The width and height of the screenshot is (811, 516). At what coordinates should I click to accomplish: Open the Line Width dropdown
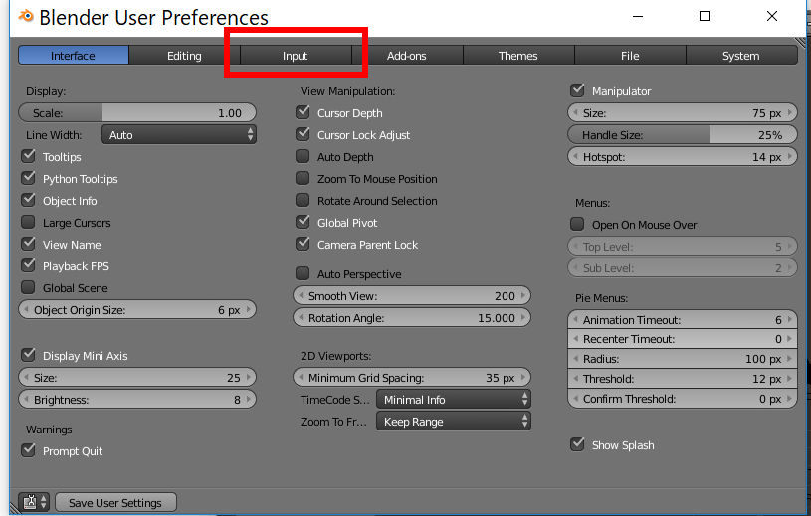point(179,135)
